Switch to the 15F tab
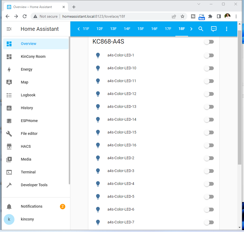This screenshot has width=244, height=232. (141, 29)
